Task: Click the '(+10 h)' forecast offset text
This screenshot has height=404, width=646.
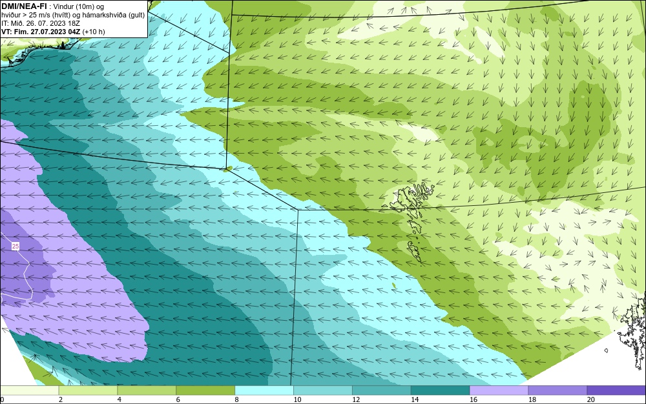Action: point(94,32)
